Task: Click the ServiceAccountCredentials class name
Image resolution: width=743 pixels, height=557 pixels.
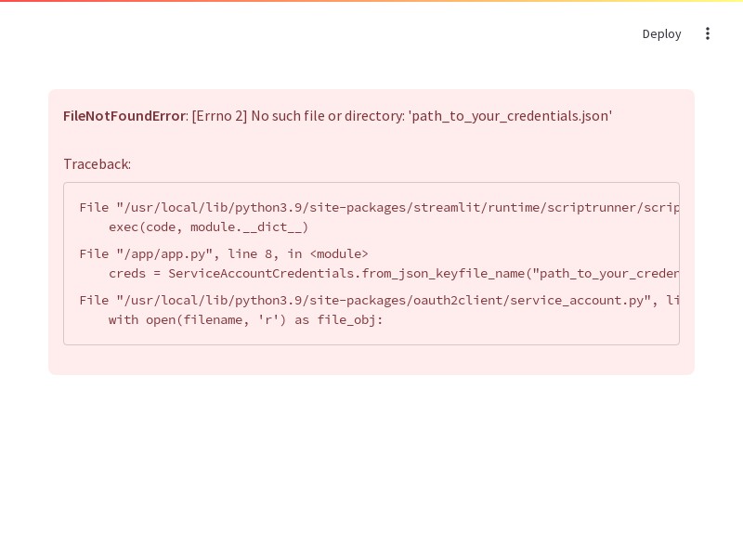Action: coord(261,273)
